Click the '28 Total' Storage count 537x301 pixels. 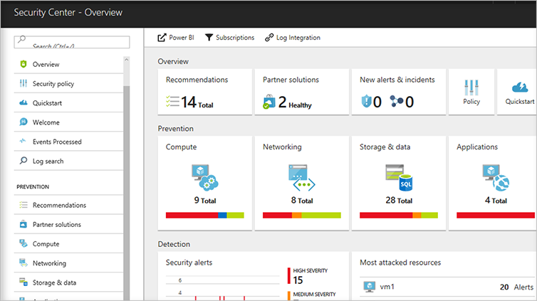pos(399,201)
